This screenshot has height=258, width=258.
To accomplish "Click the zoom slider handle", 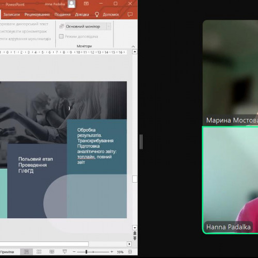I will coord(86,252).
